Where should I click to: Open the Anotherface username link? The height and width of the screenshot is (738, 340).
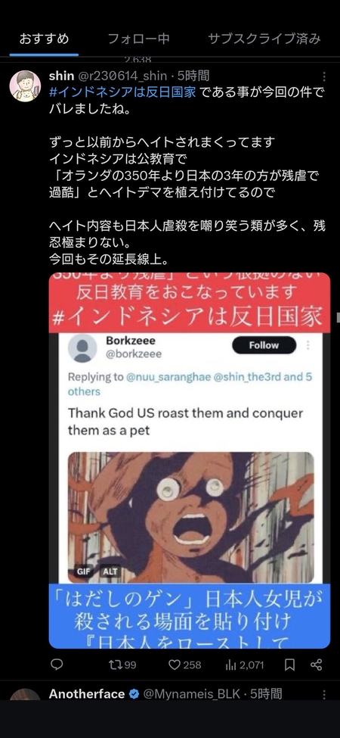tap(87, 694)
